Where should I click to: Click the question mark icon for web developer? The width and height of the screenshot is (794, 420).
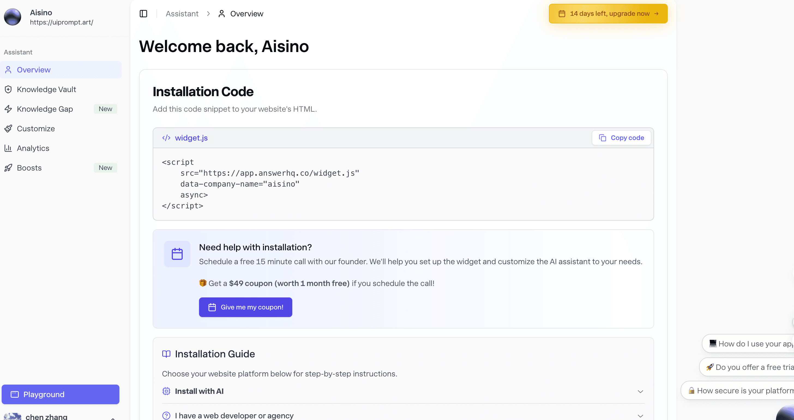(x=166, y=416)
